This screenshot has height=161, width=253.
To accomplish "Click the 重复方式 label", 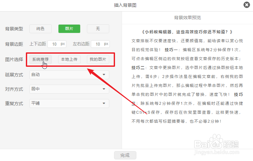I will point(14,103).
